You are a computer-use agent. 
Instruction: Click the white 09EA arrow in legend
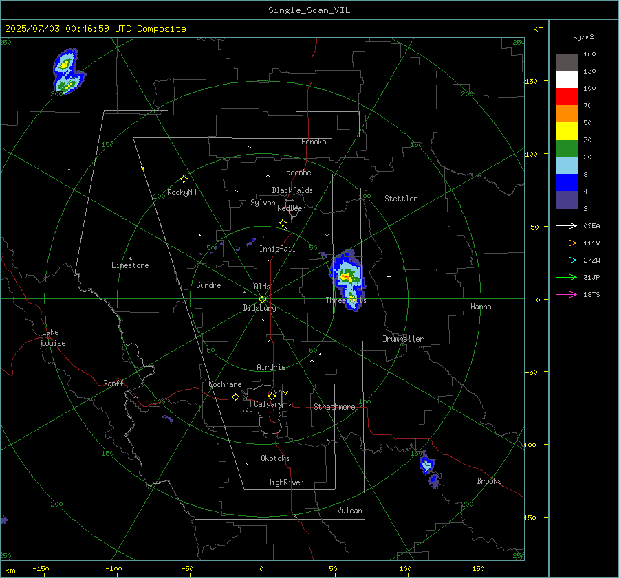click(567, 225)
